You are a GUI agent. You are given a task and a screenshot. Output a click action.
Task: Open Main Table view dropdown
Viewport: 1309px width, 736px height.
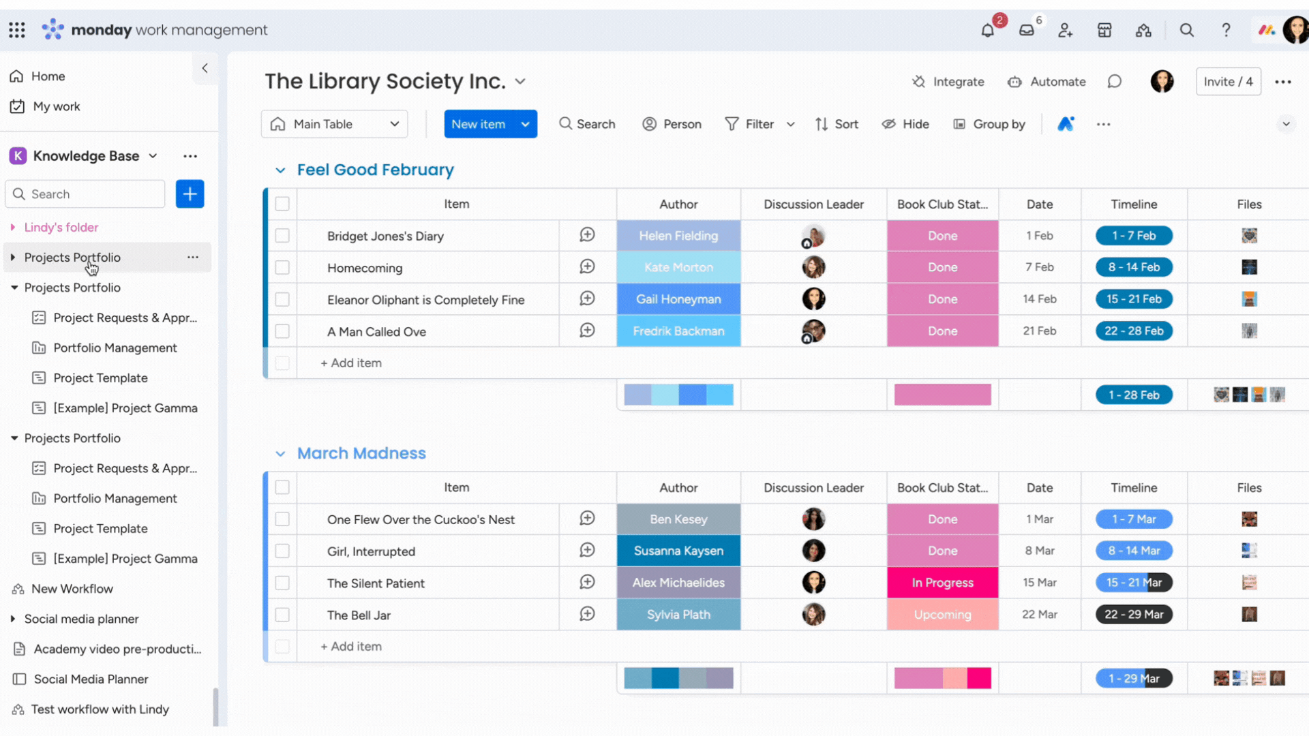(x=334, y=124)
